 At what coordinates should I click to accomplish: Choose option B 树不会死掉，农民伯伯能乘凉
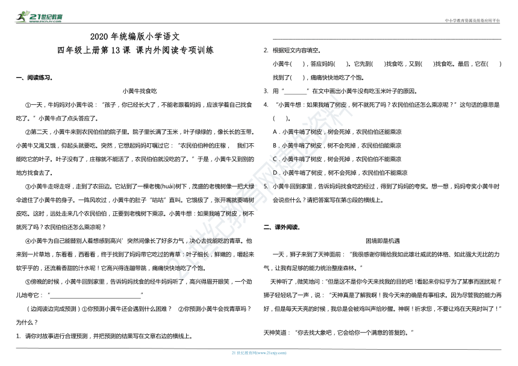click(337, 146)
